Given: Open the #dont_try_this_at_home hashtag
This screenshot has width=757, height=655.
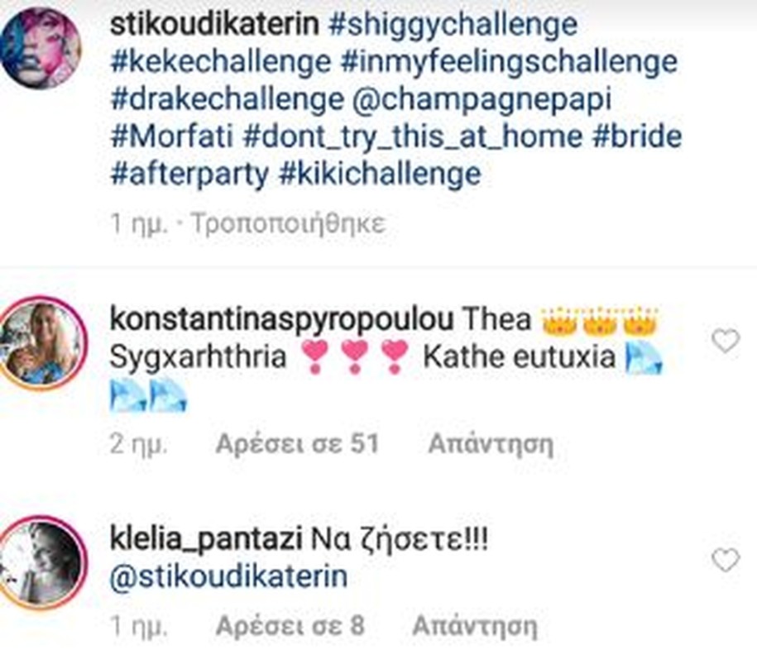Looking at the screenshot, I should coord(413,136).
